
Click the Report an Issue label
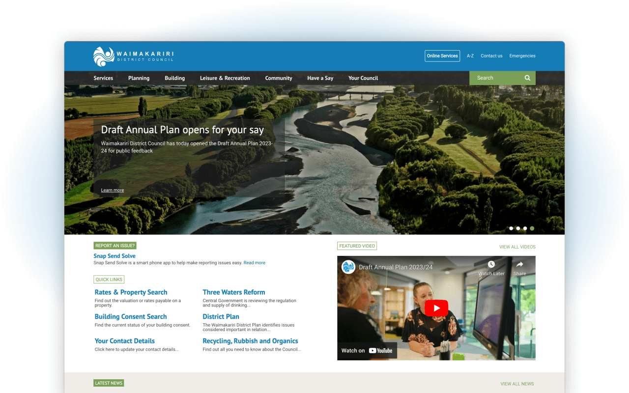pos(115,246)
